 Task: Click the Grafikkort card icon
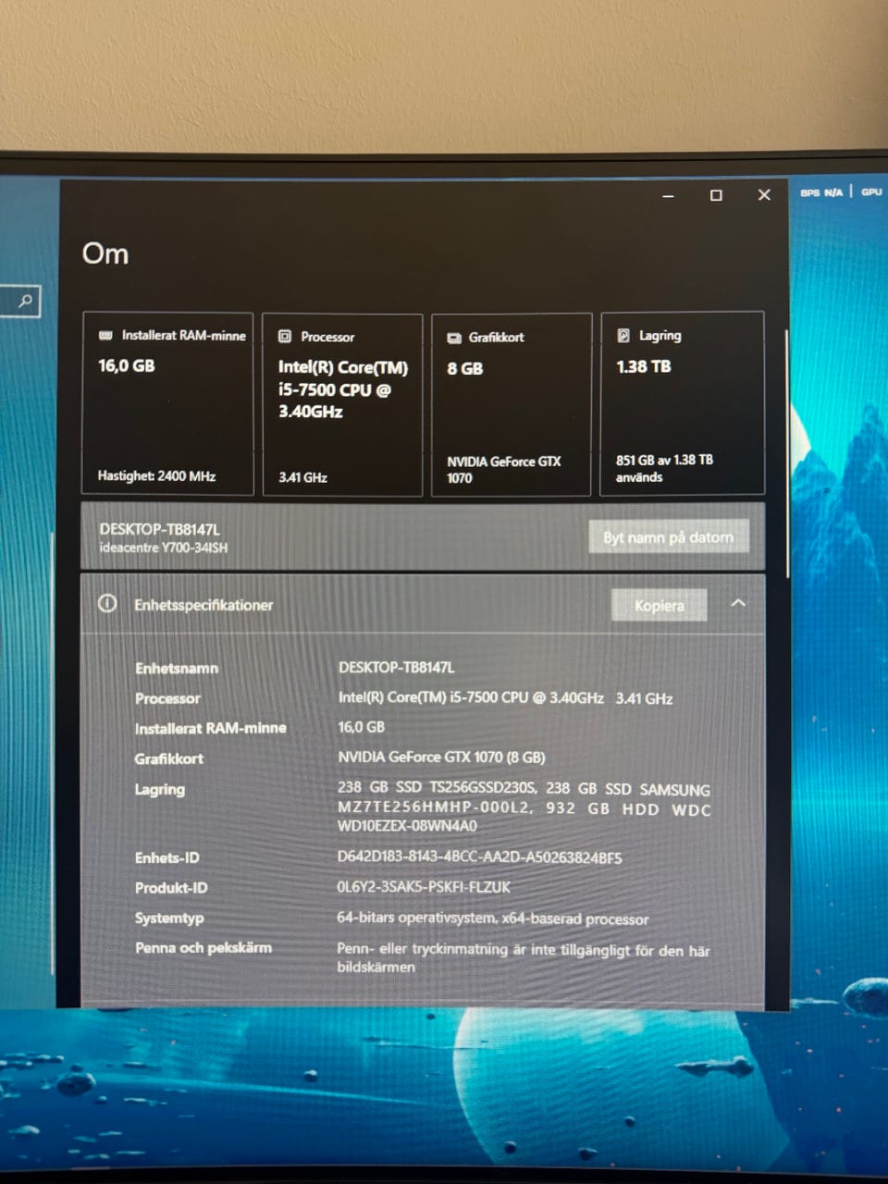pos(454,338)
